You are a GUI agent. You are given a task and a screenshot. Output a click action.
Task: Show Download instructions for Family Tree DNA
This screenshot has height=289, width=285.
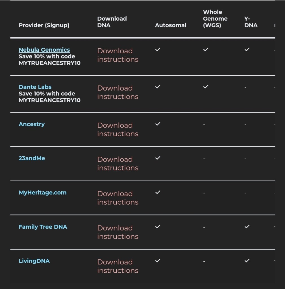coord(118,232)
